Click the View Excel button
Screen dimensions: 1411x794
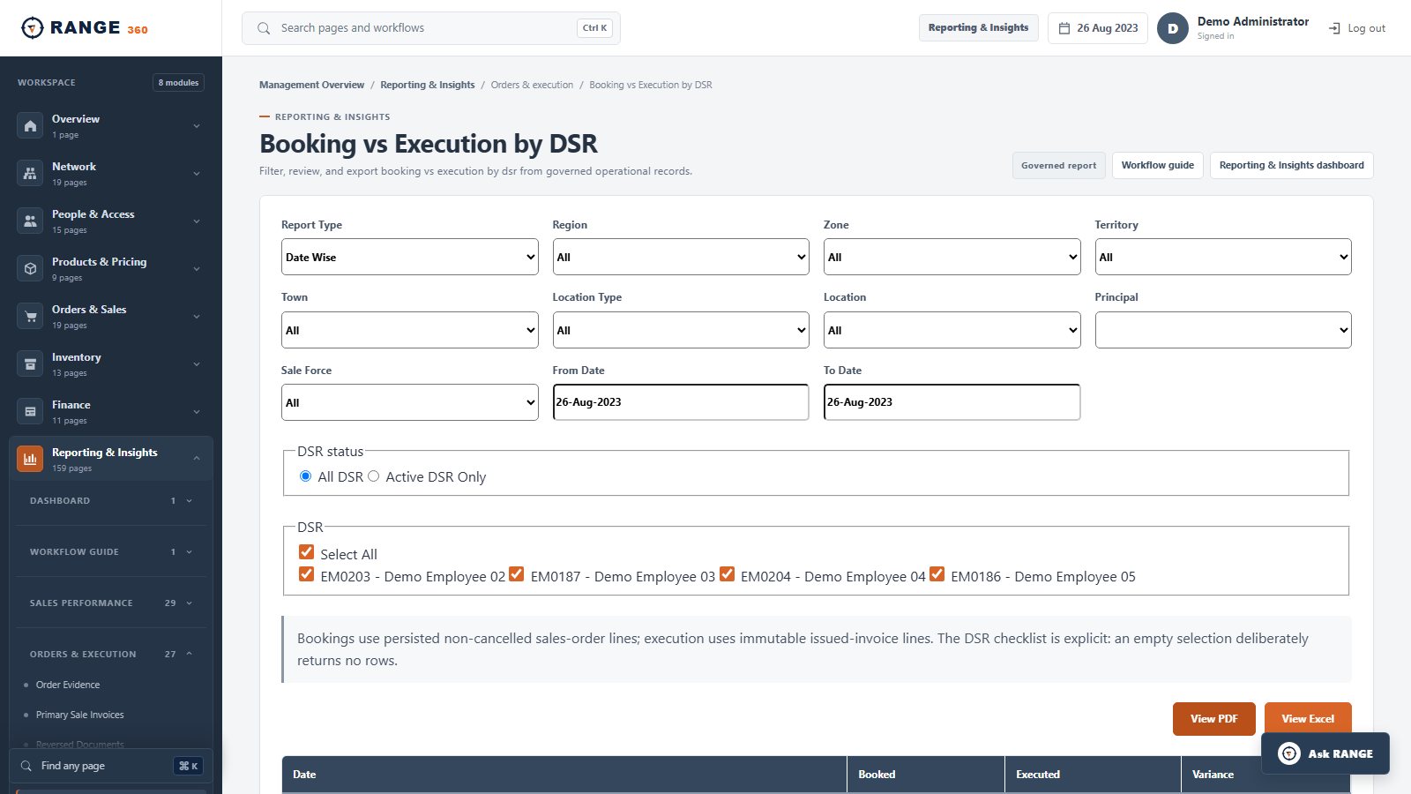1308,719
